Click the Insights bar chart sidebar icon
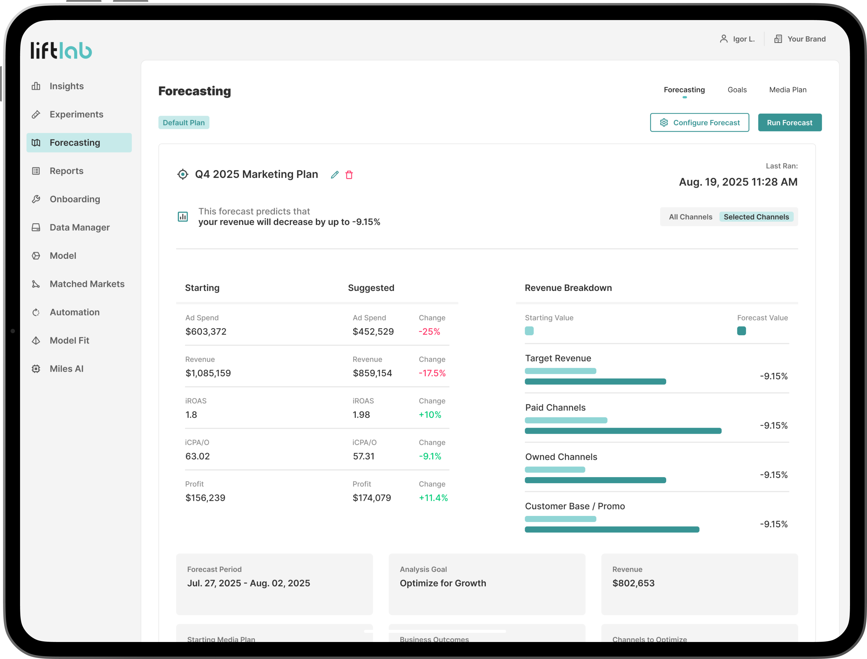This screenshot has height=659, width=867. click(x=36, y=86)
